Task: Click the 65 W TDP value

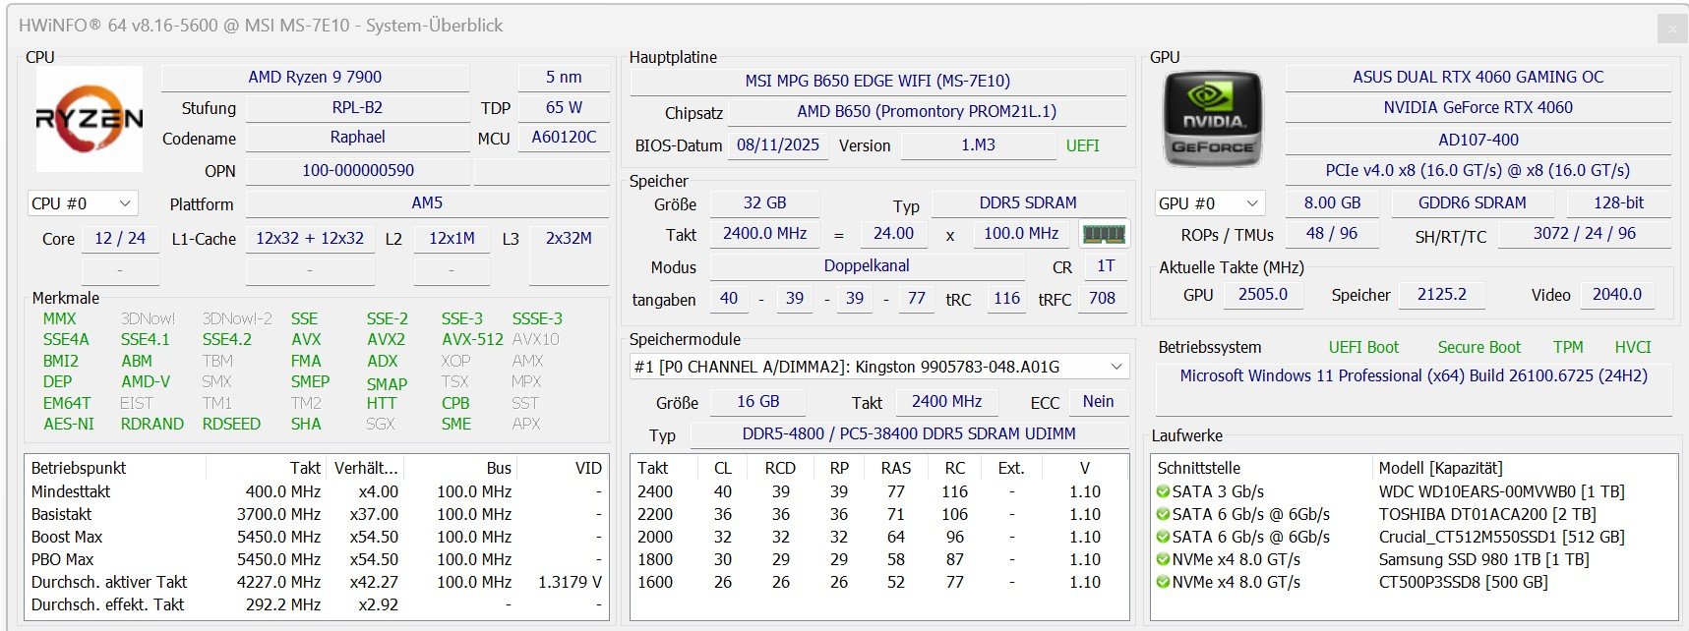Action: (x=564, y=107)
